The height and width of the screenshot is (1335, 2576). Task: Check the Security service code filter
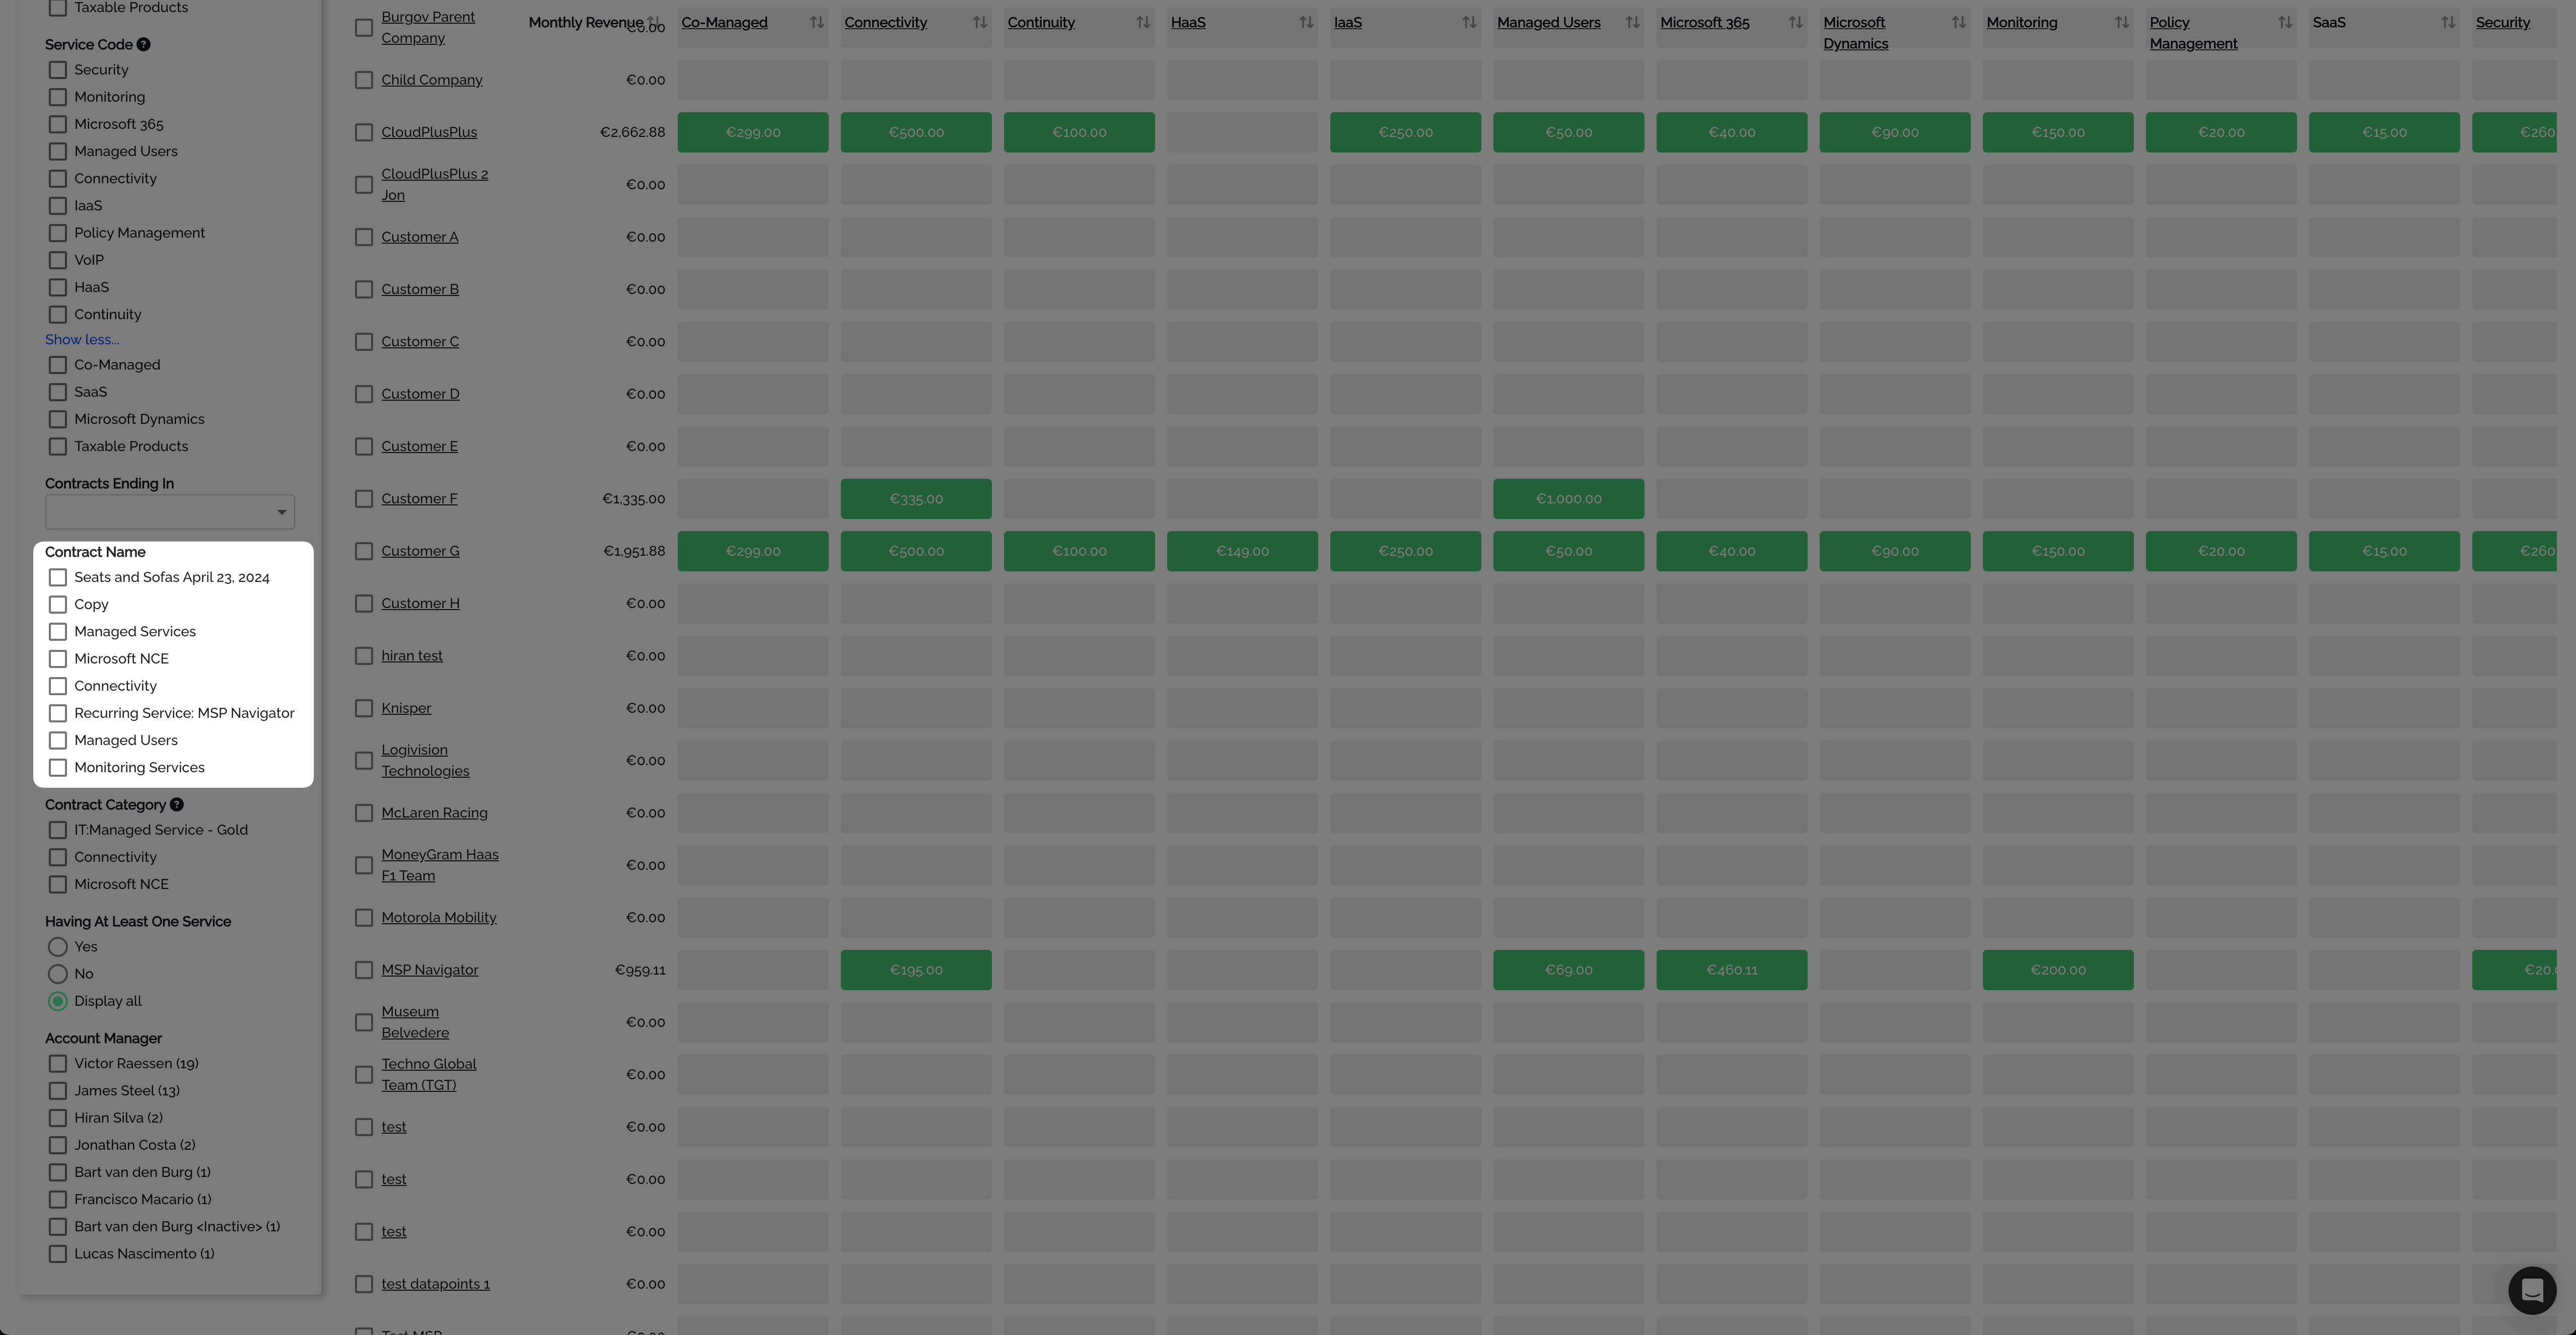click(x=58, y=70)
